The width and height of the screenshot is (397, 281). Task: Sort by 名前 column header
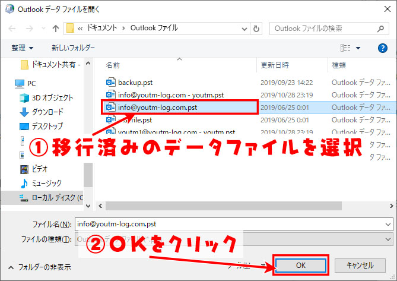click(113, 65)
